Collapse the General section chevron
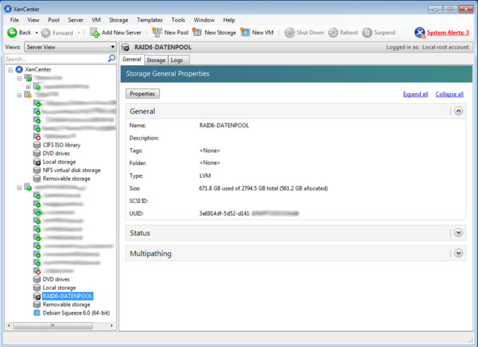This screenshot has width=478, height=347. tap(458, 111)
